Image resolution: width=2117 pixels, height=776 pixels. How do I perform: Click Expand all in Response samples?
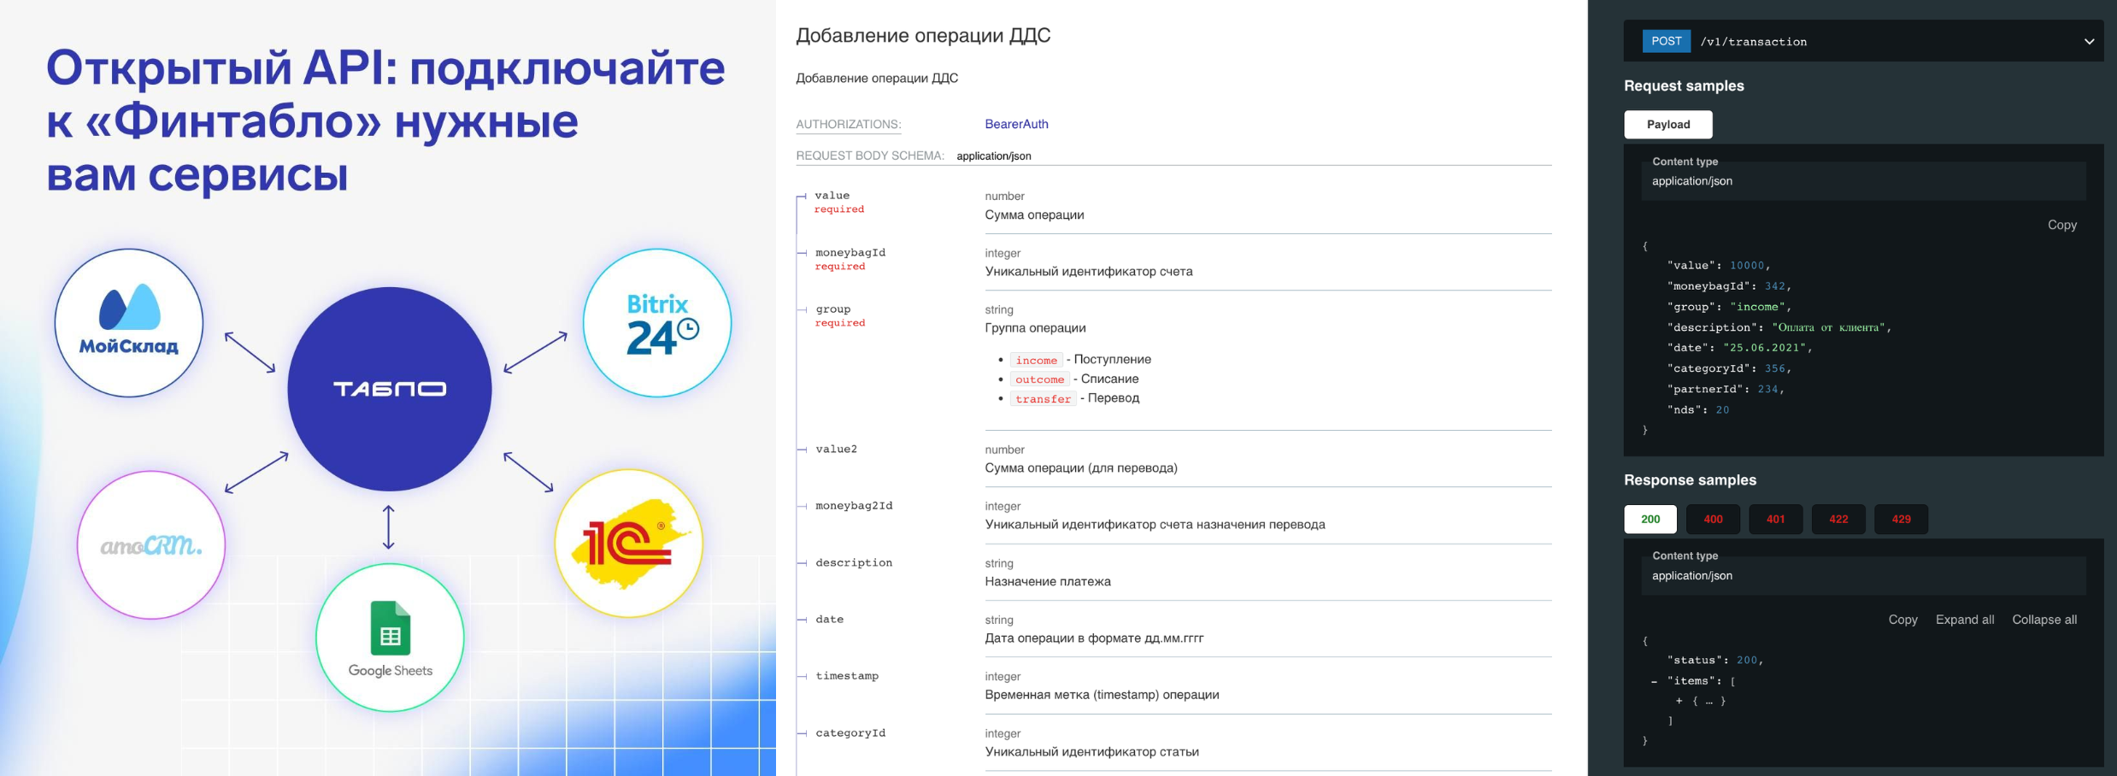point(1965,620)
